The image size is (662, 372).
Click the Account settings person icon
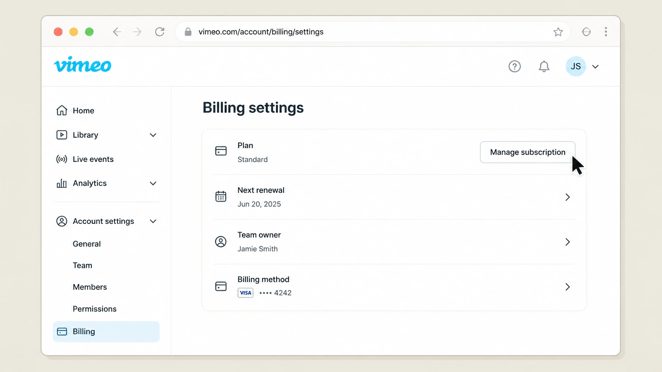(x=62, y=221)
